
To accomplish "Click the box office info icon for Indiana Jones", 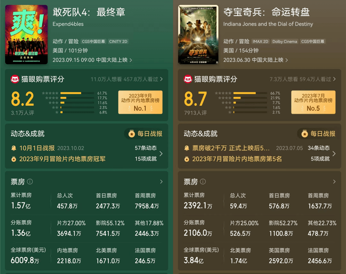I will point(203,182).
